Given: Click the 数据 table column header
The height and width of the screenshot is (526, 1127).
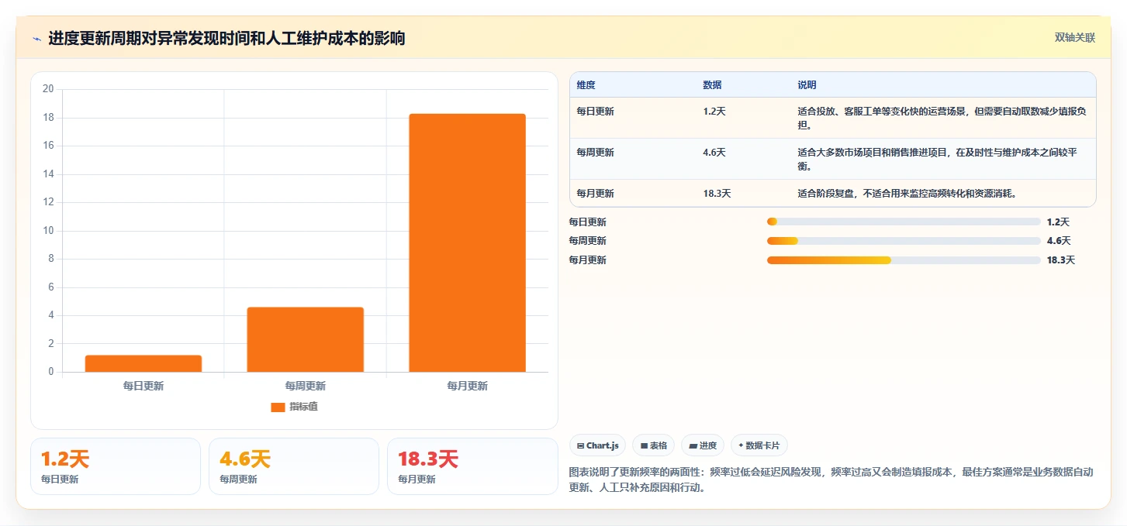Looking at the screenshot, I should click(712, 84).
